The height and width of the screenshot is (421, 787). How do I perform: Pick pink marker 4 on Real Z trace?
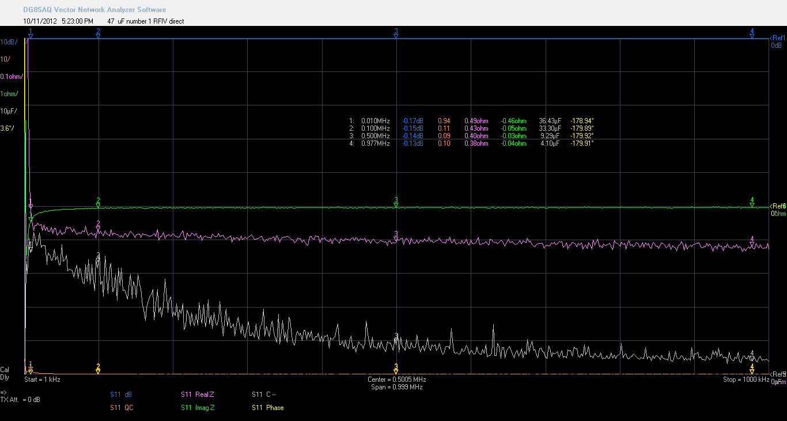click(x=752, y=242)
